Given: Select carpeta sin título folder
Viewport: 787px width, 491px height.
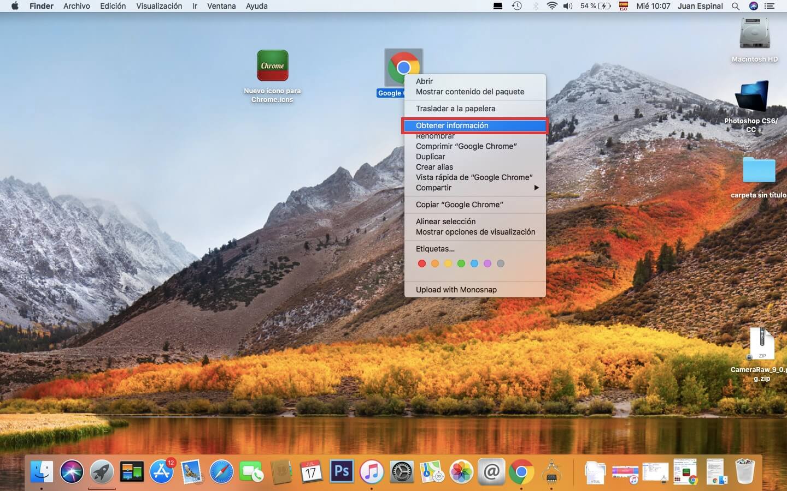Looking at the screenshot, I should point(759,170).
